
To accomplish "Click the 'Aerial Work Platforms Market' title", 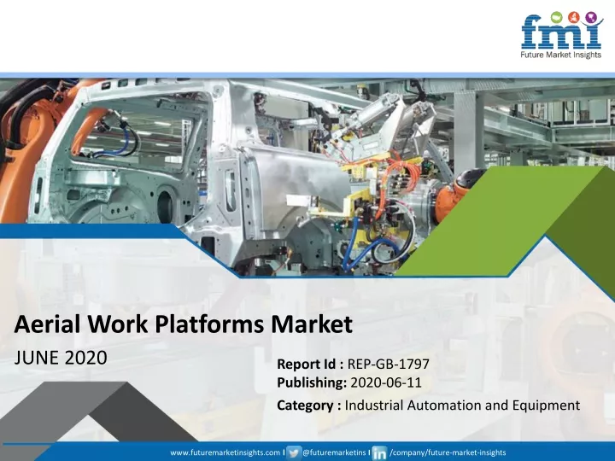I will click(x=183, y=324).
